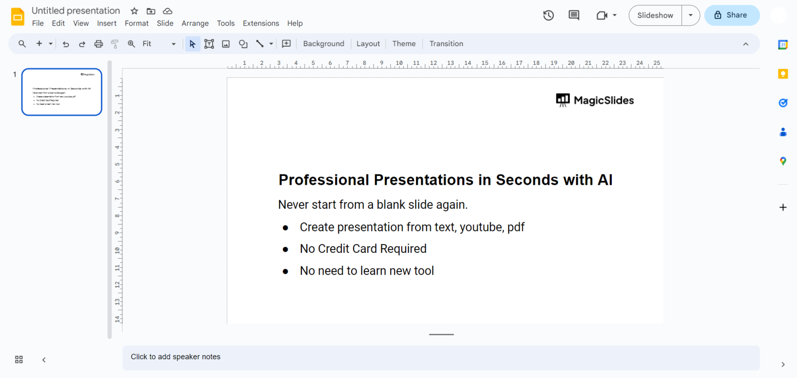This screenshot has width=797, height=378.
Task: Add a comment from toolbar
Action: click(286, 44)
